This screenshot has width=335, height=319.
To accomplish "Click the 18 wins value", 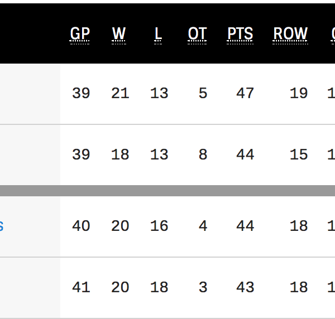I will point(120,154).
